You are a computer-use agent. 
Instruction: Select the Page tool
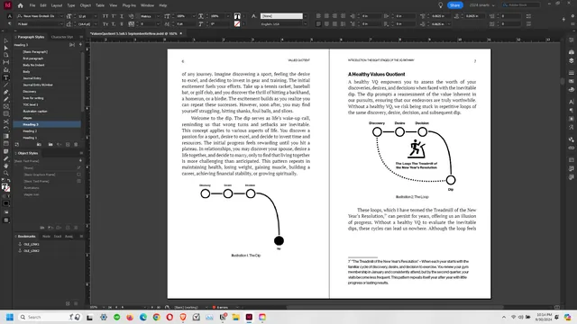(6, 55)
